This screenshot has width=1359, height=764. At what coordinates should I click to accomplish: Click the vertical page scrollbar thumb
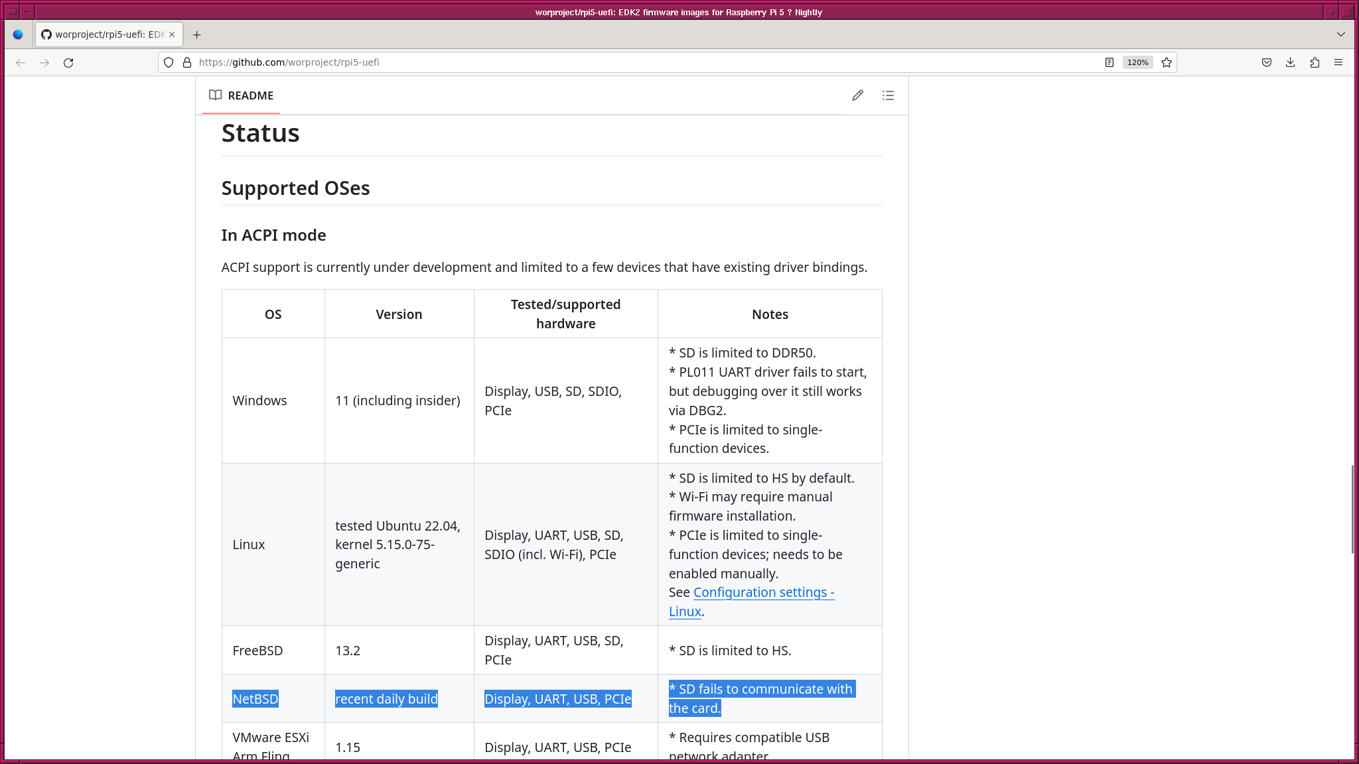coord(1352,509)
